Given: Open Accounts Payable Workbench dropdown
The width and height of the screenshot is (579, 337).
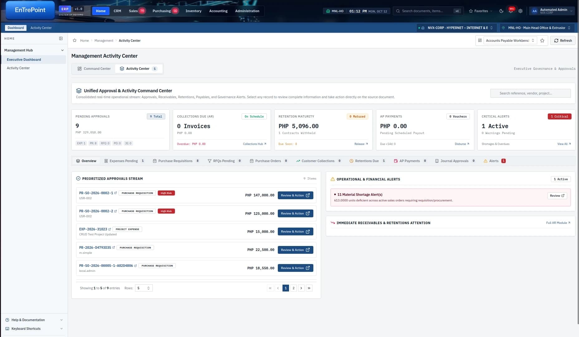Looking at the screenshot, I should coord(510,41).
